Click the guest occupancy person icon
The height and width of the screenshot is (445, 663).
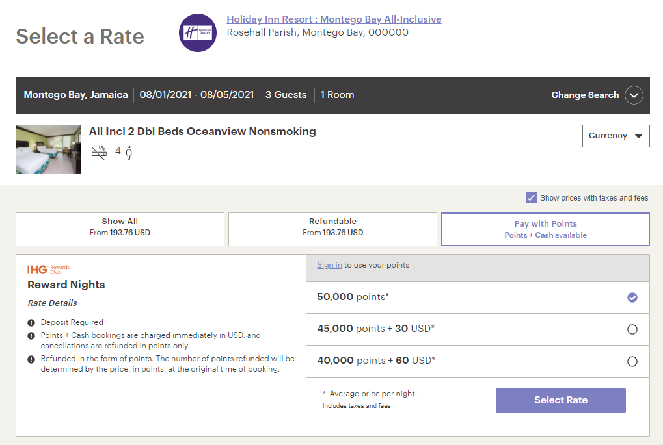129,153
